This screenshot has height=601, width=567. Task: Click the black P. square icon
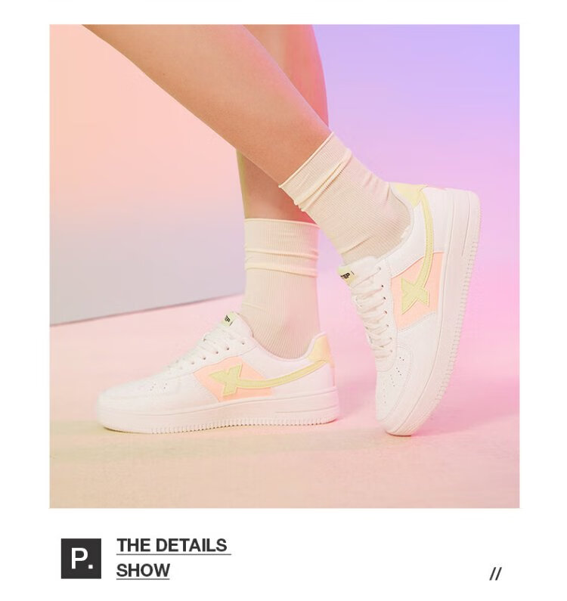(82, 558)
